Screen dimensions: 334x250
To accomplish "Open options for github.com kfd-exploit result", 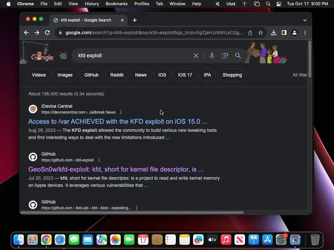I will click(99, 160).
